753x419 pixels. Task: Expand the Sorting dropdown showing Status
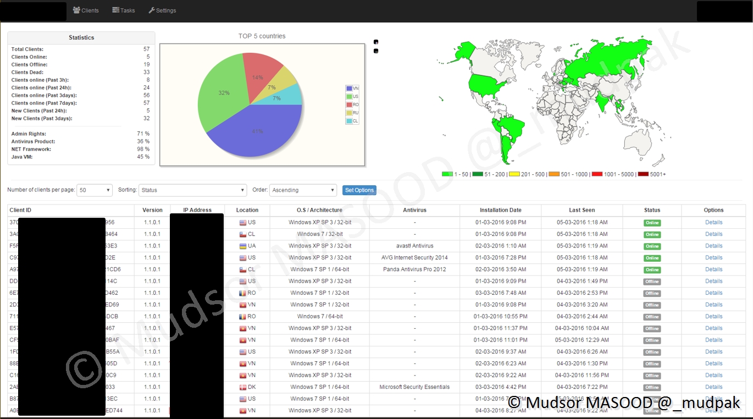coord(192,190)
